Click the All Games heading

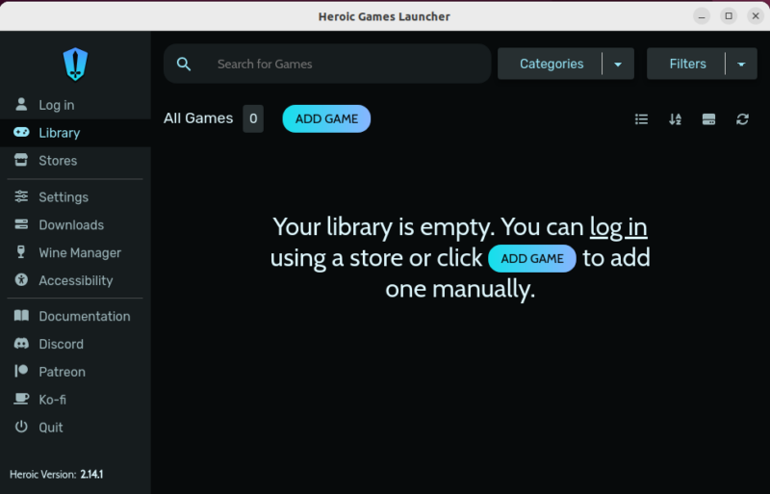pyautogui.click(x=198, y=118)
